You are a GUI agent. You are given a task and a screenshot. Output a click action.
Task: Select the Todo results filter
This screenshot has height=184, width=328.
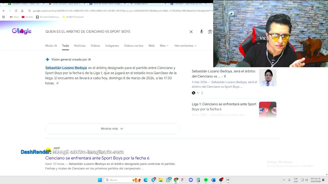pos(65,45)
